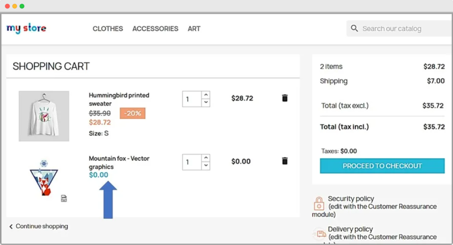Open the Art menu
Image resolution: width=453 pixels, height=245 pixels.
194,29
